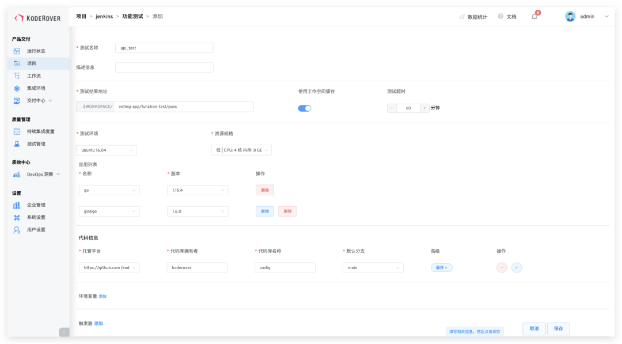Click the 测试名称 field with api_test
This screenshot has width=622, height=344.
pyautogui.click(x=164, y=48)
